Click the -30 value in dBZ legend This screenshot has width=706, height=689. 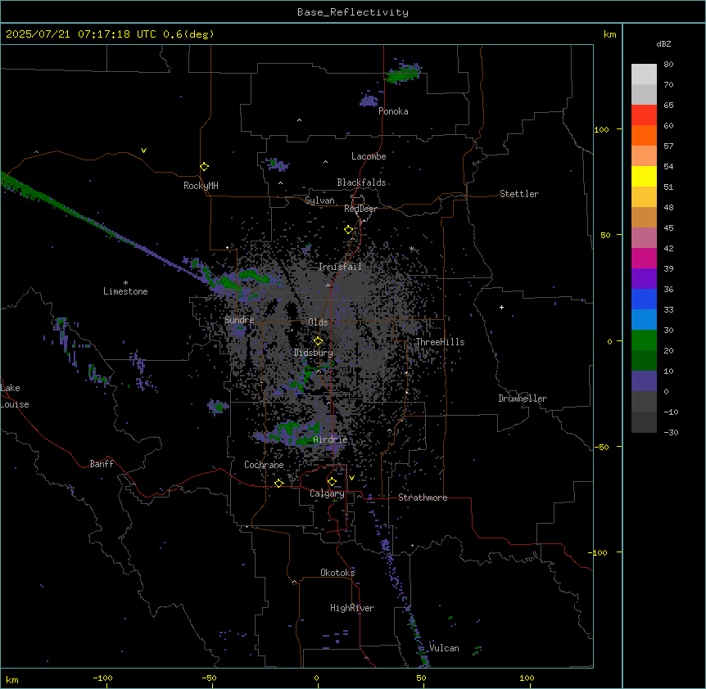click(x=671, y=432)
